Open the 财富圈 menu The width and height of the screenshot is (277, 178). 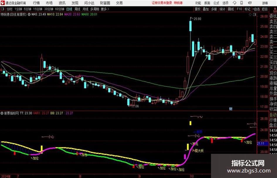[x=105, y=3]
